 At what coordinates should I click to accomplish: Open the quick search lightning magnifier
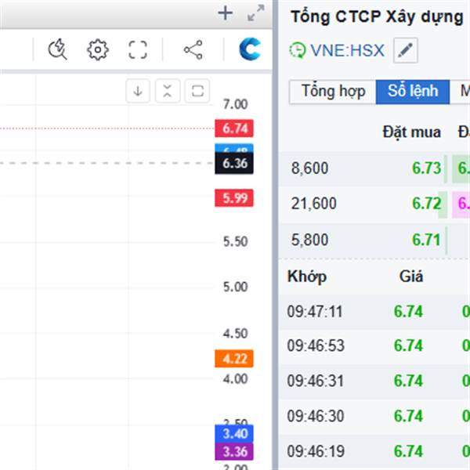58,50
